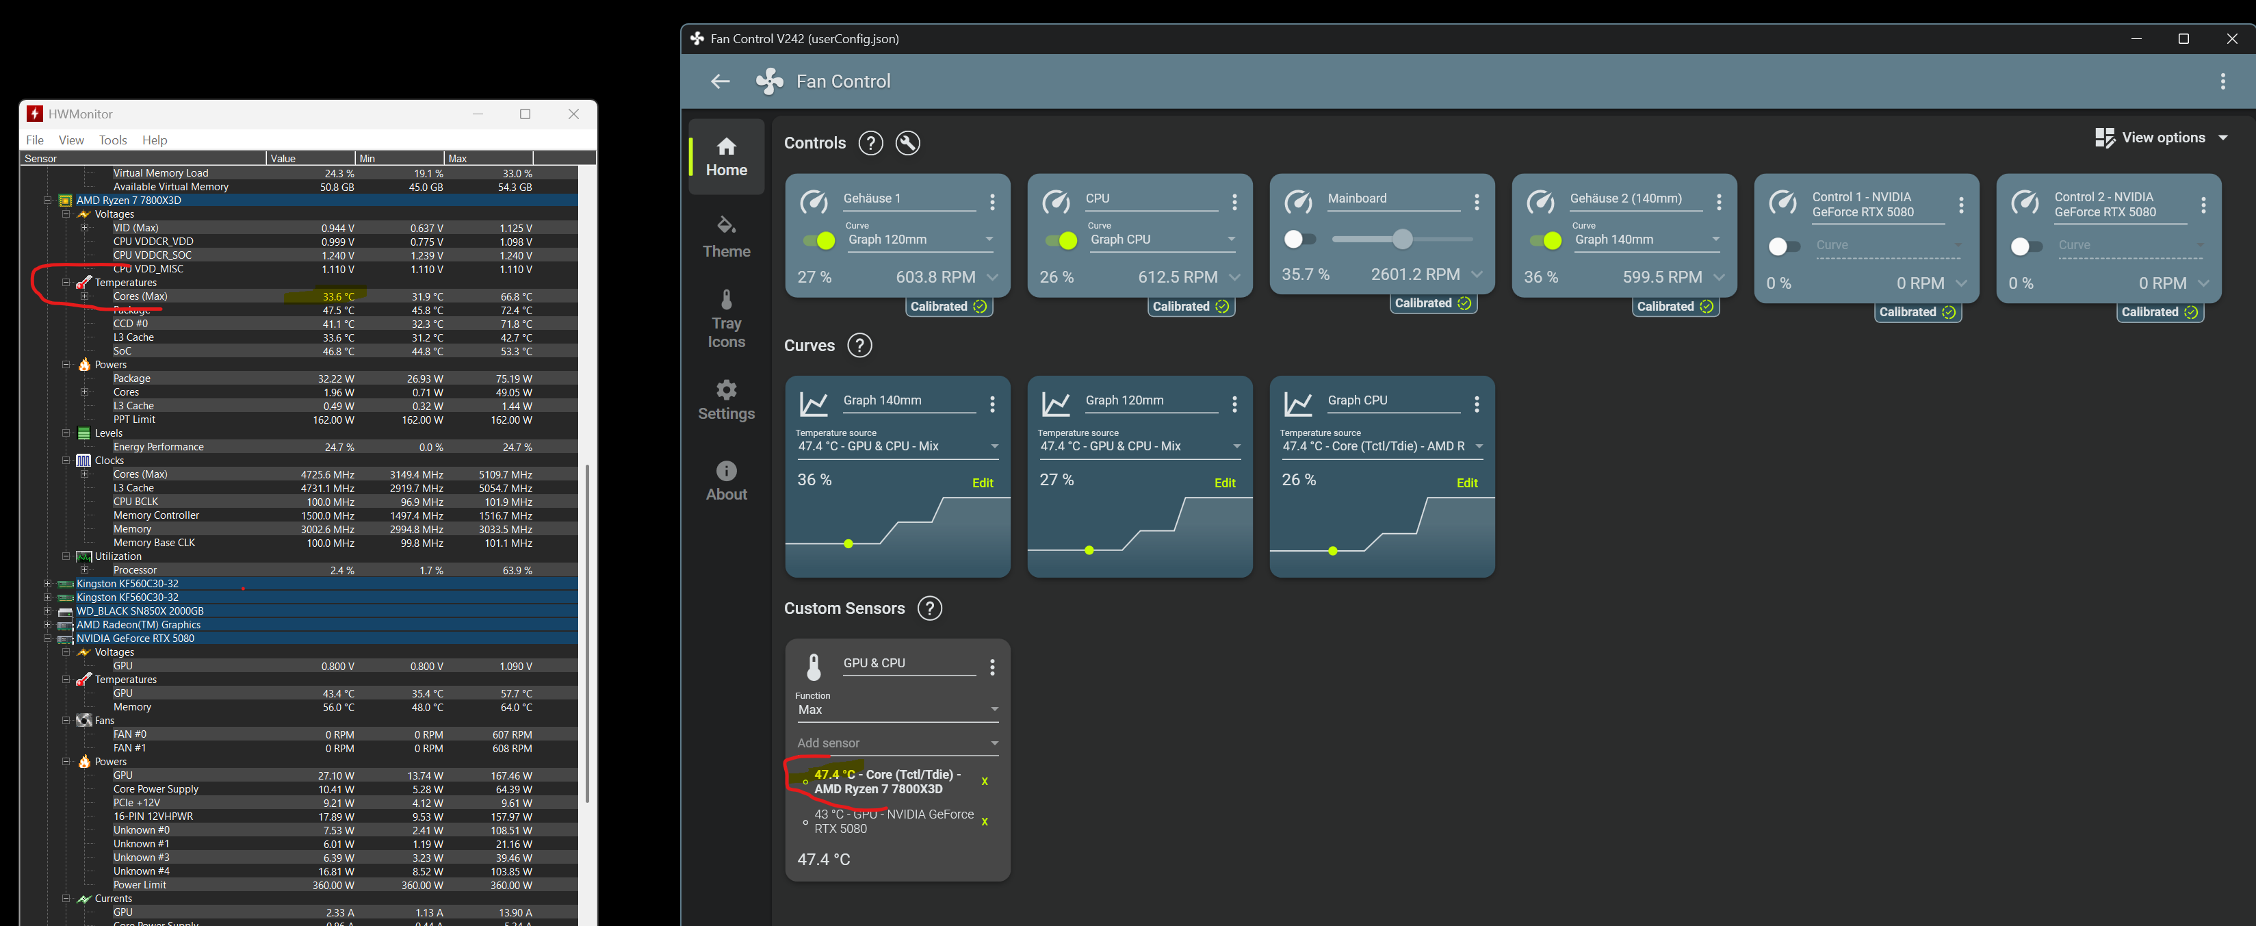Click the wrench icon next to Controls
The image size is (2256, 926).
tap(907, 143)
